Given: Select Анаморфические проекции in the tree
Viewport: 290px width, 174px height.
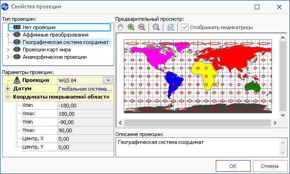Looking at the screenshot, I should coord(55,57).
